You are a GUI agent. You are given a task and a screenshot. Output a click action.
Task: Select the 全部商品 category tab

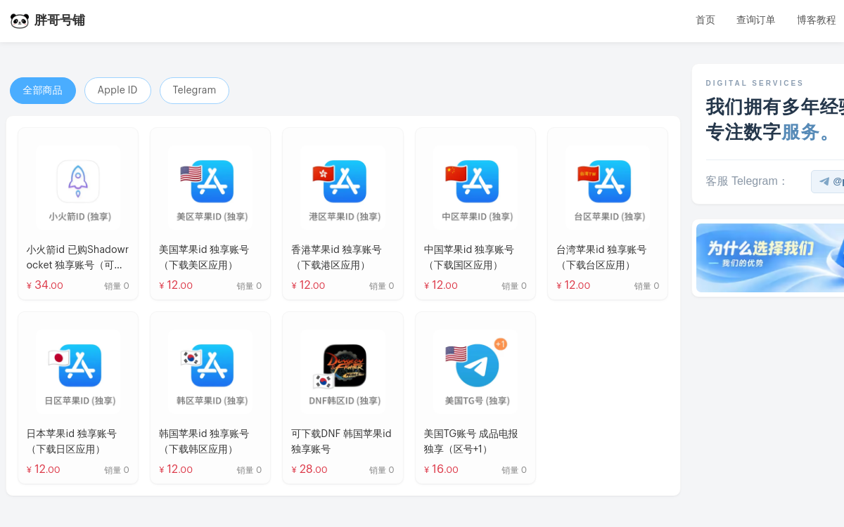[43, 91]
